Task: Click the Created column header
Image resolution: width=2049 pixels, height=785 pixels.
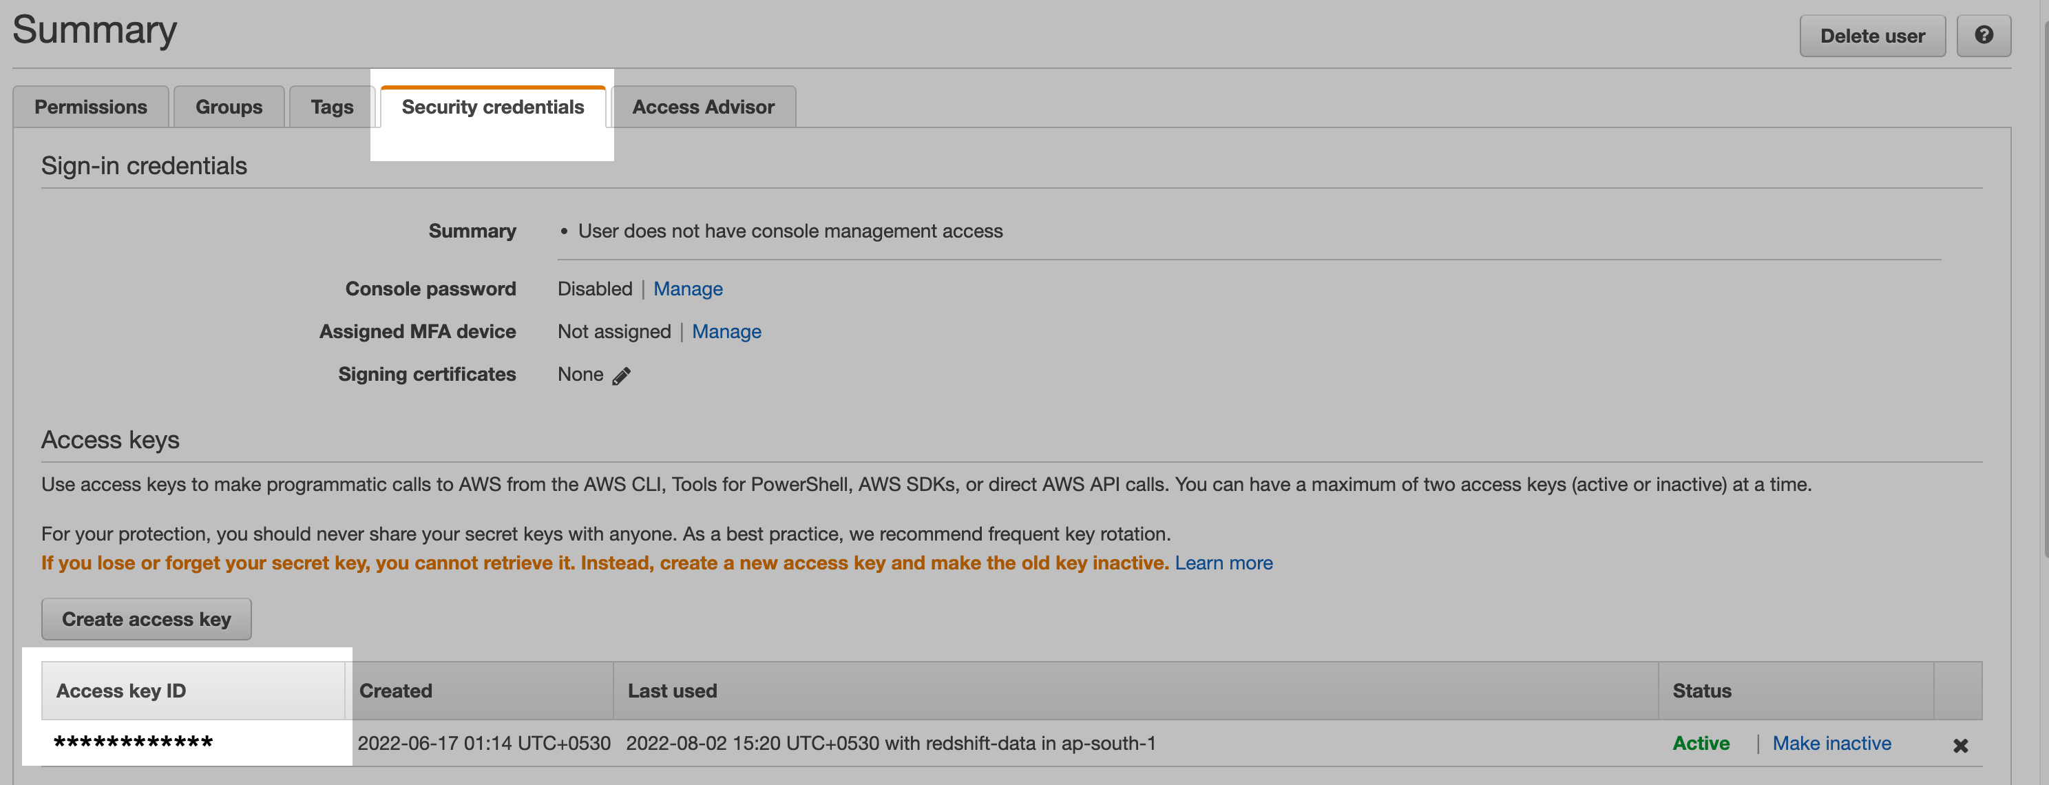Action: click(x=479, y=691)
